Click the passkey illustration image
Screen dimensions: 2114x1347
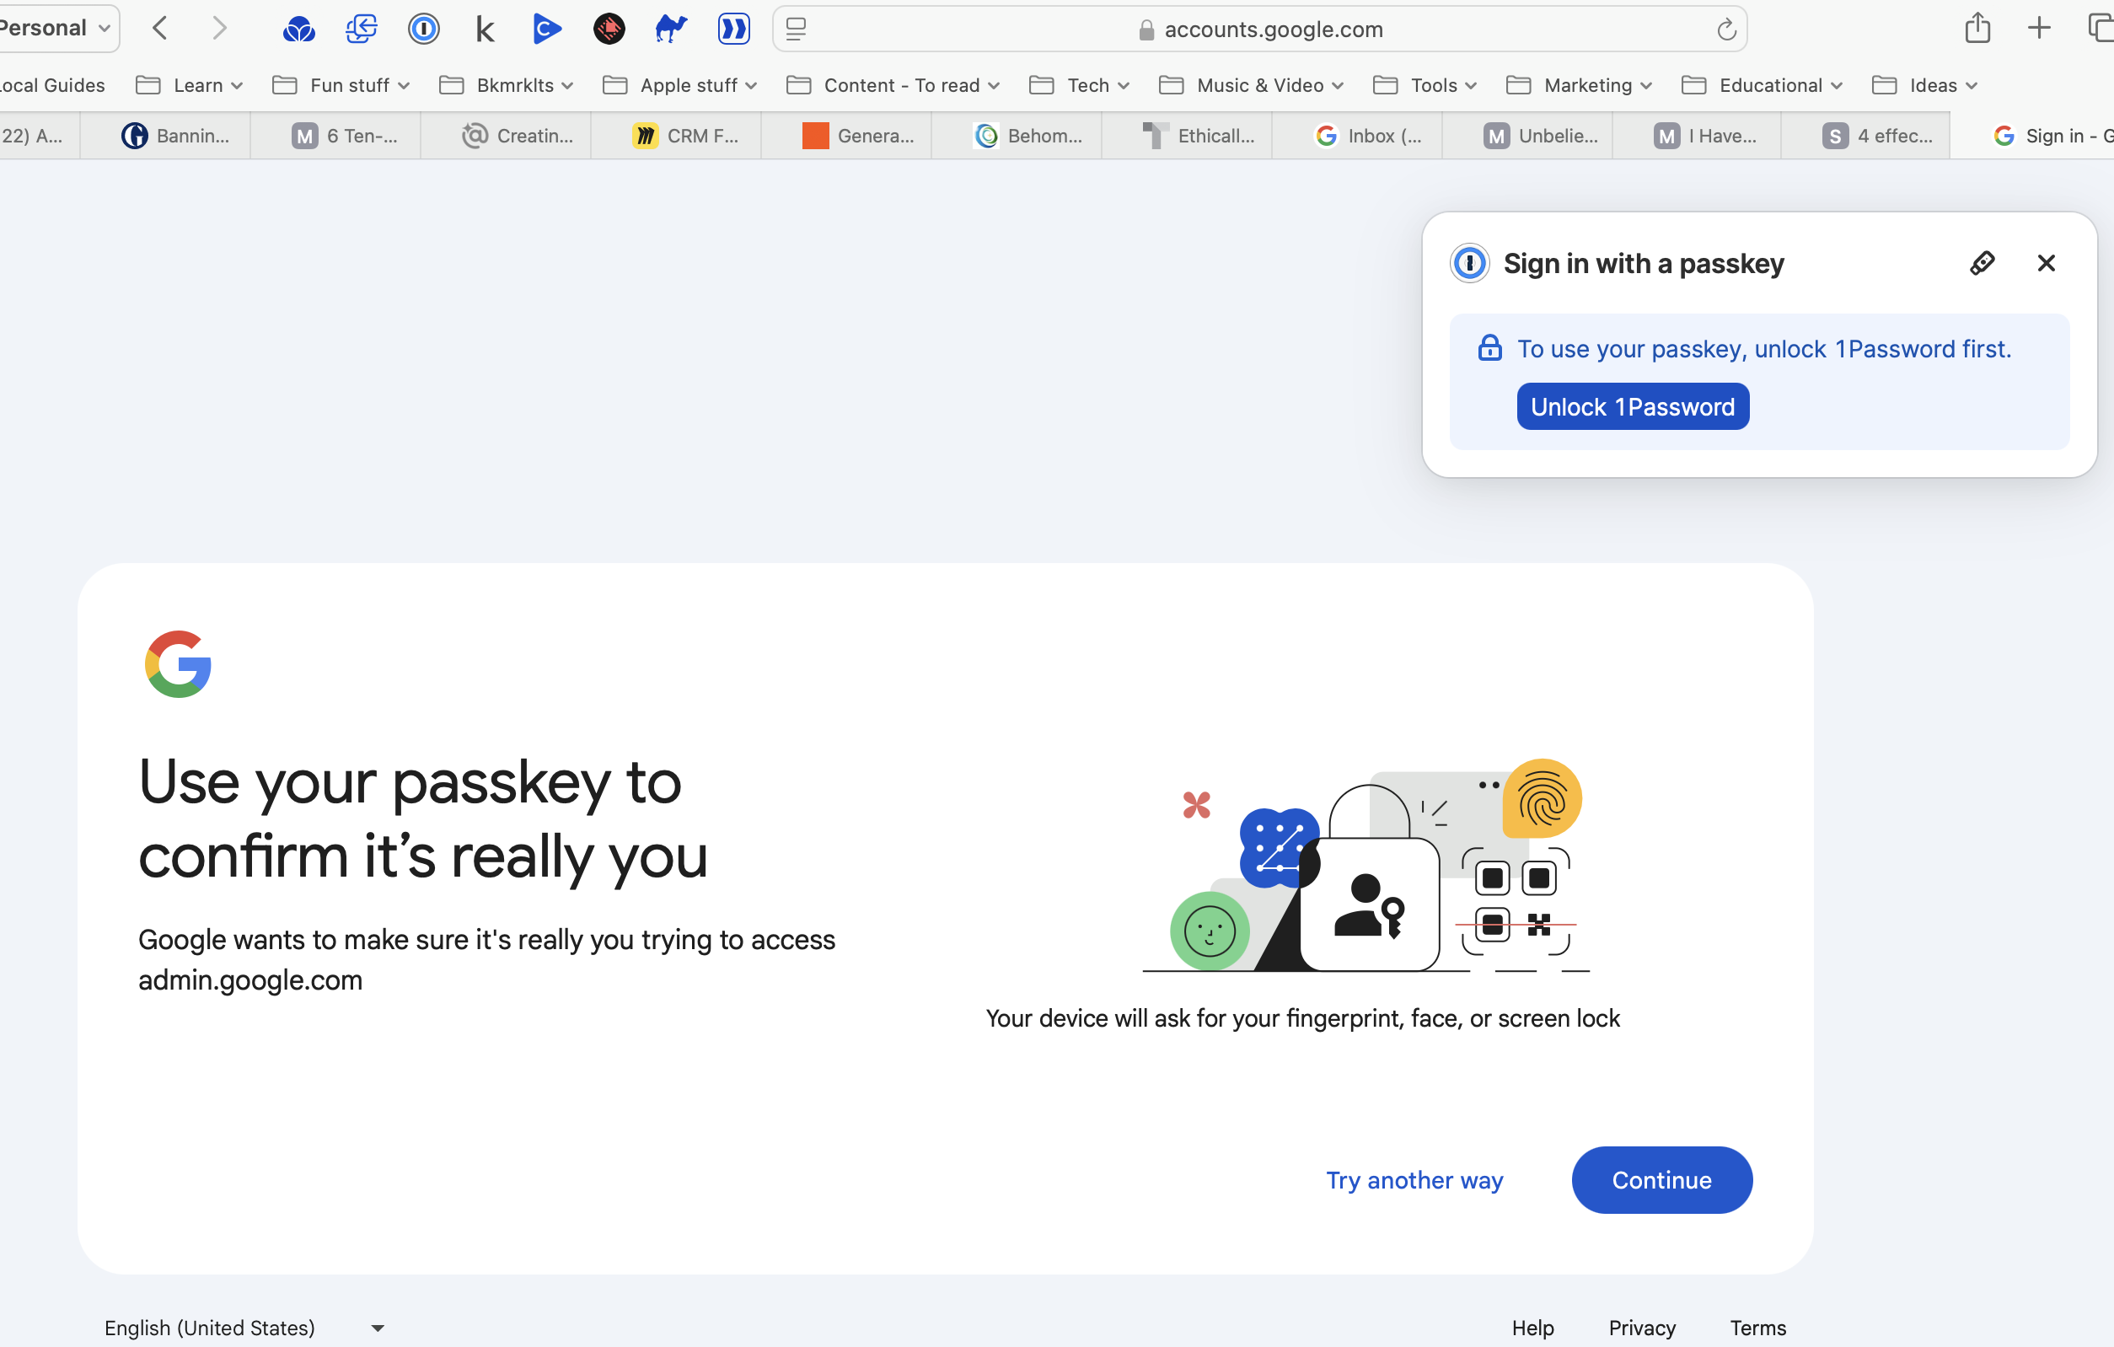(1366, 865)
